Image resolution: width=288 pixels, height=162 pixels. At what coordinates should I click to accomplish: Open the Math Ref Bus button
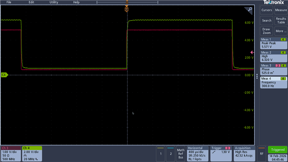(181, 154)
